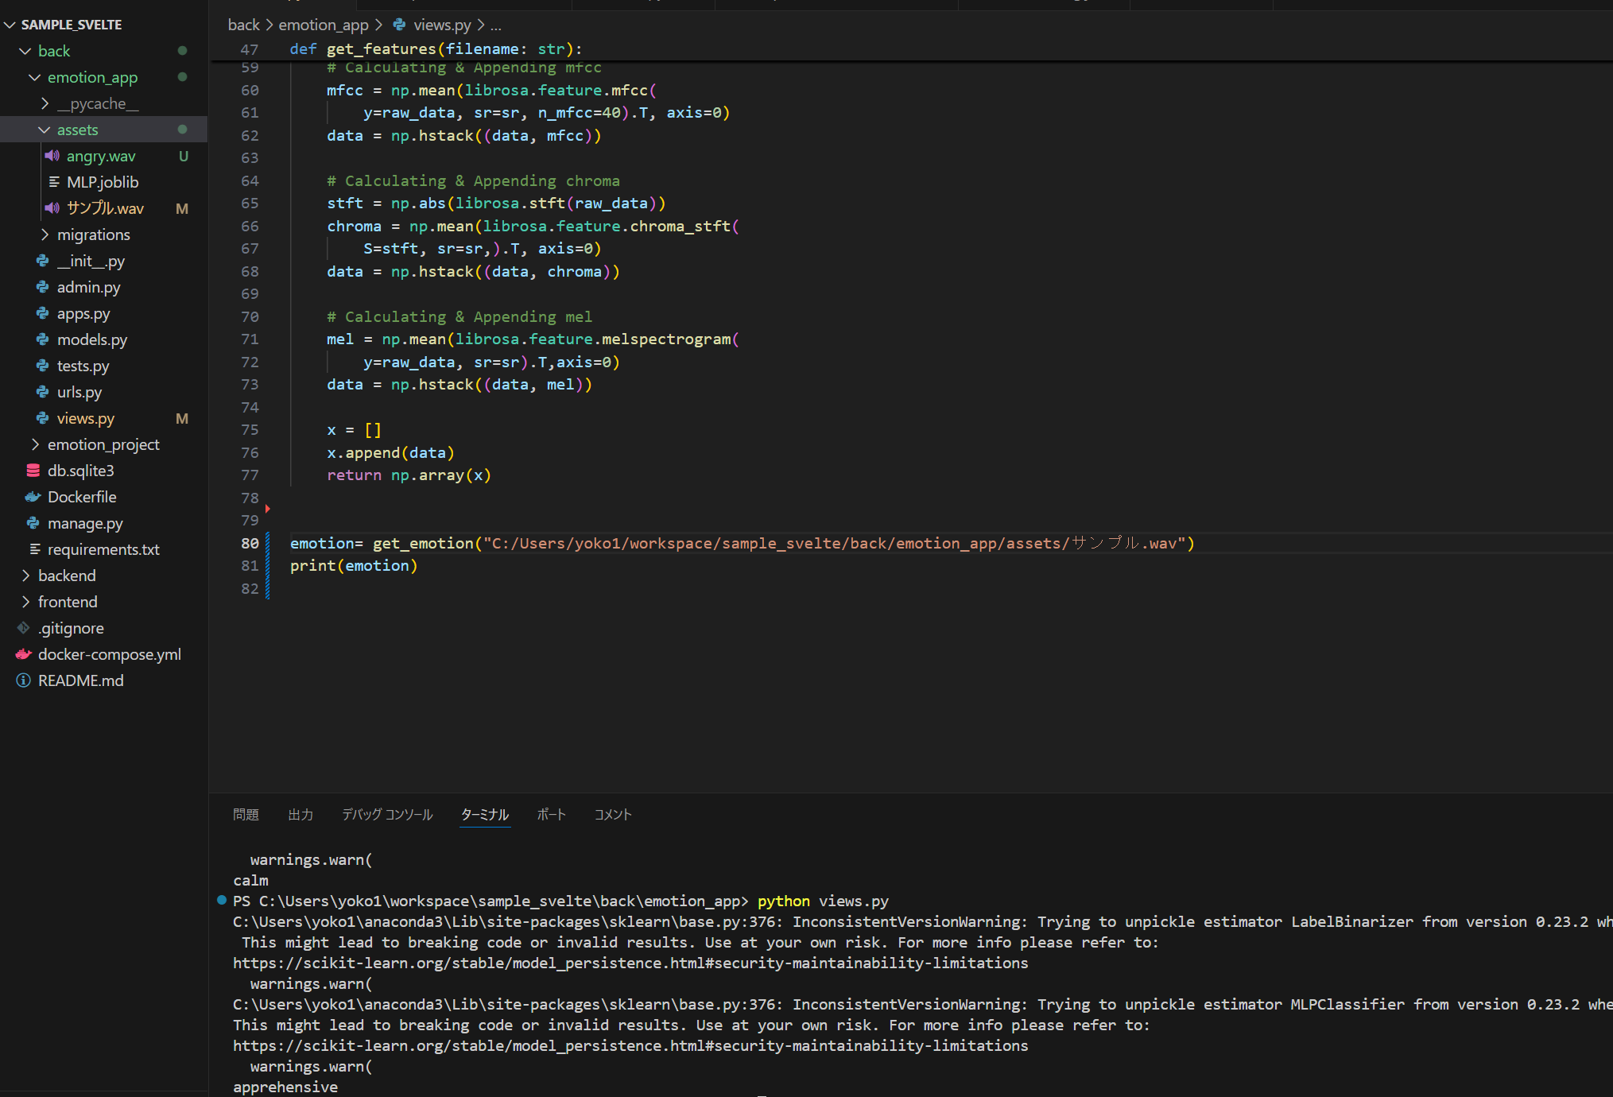This screenshot has width=1613, height=1097.
Task: Click the audio icon of angry.wav
Action: 52,156
